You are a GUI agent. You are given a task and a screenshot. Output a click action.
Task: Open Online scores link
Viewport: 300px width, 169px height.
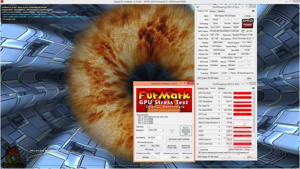[x=187, y=153]
